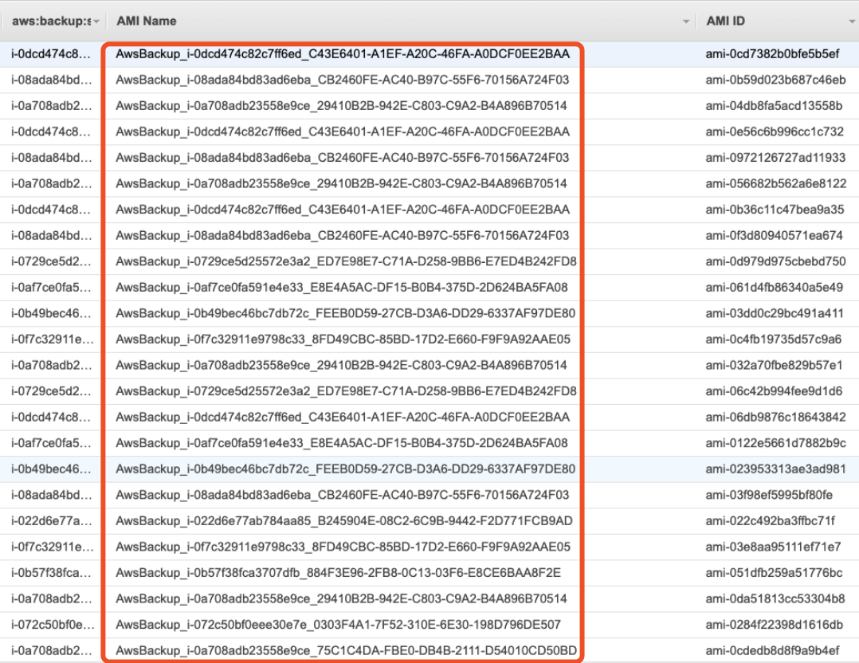Image resolution: width=859 pixels, height=663 pixels.
Task: Select AMI ID ami-0284f22398d1616db
Action: 774,625
